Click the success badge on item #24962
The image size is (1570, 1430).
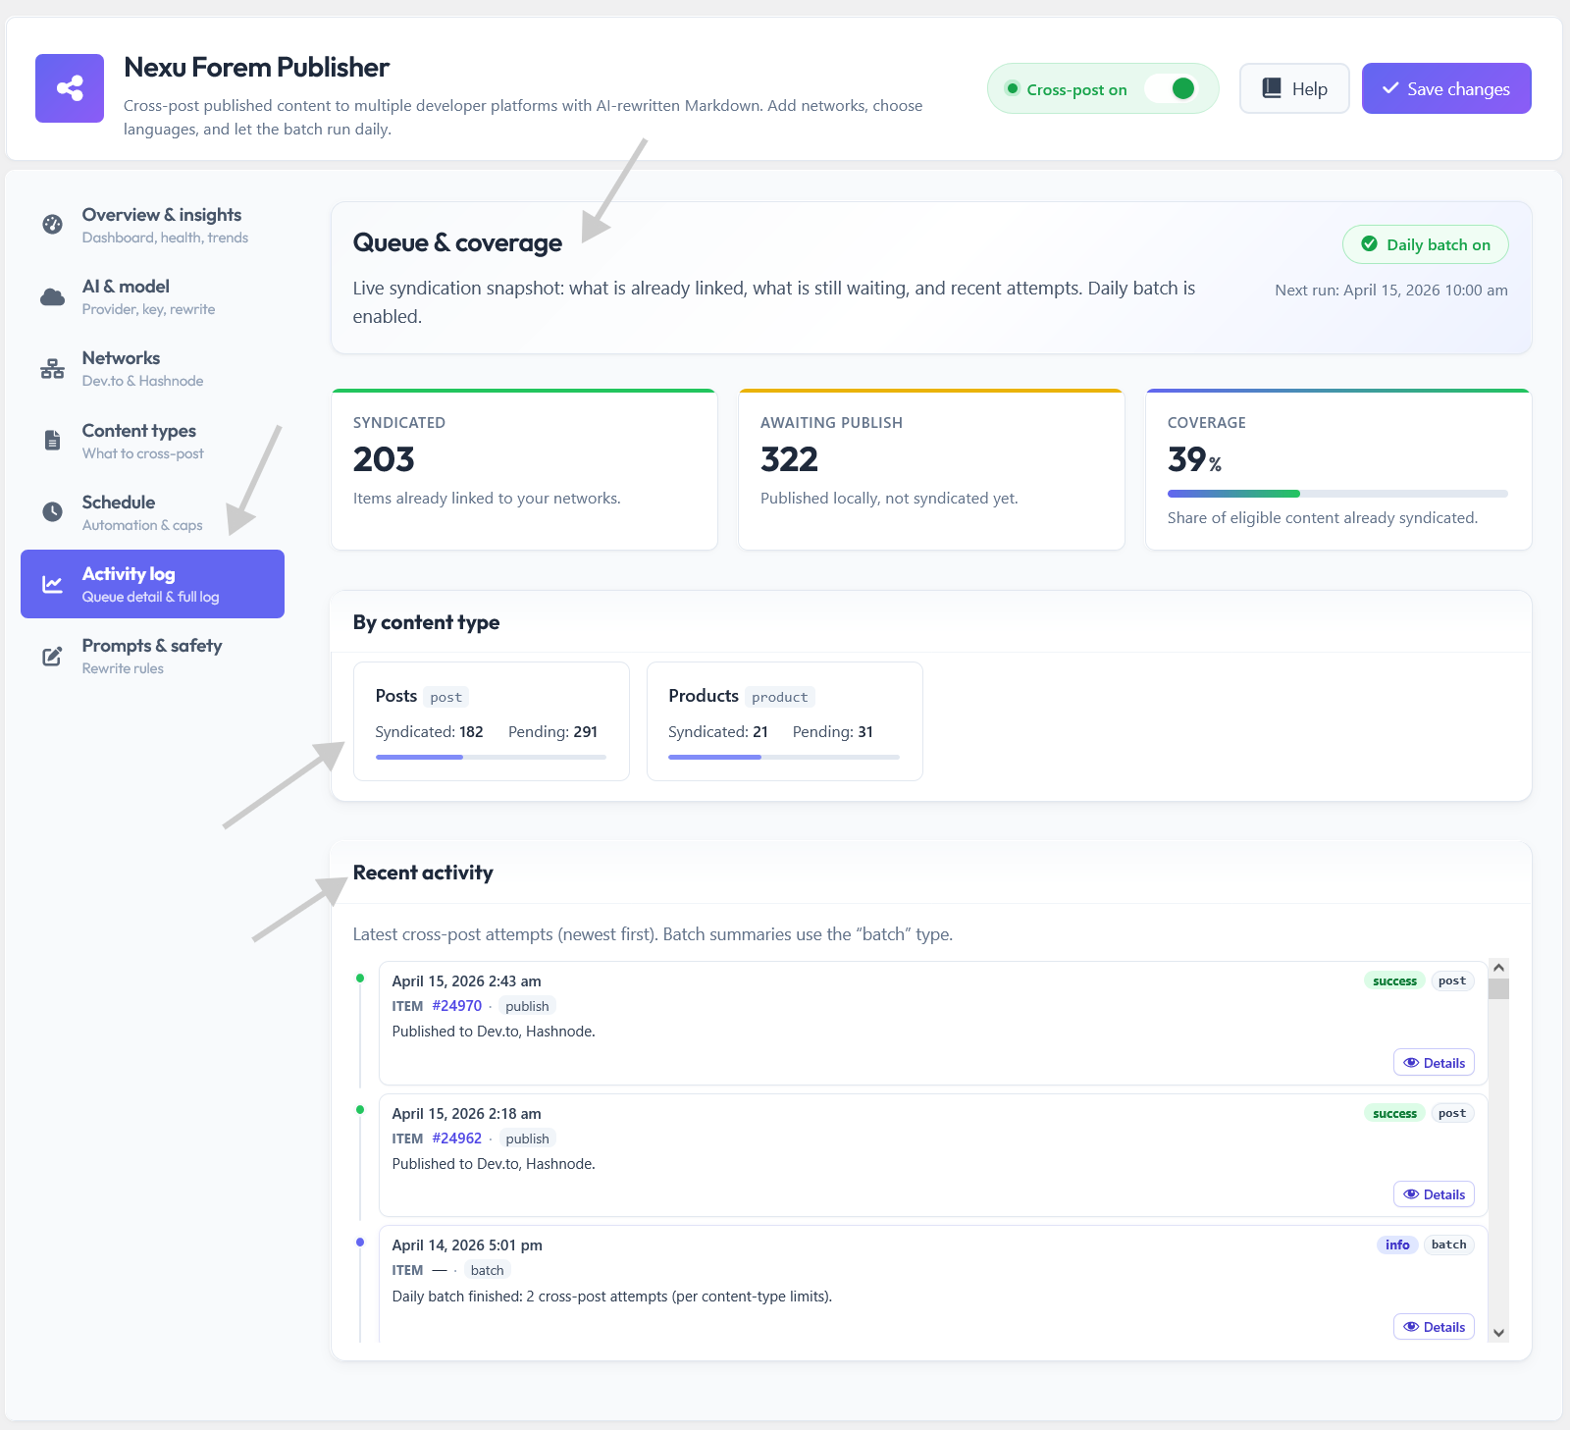point(1394,1113)
